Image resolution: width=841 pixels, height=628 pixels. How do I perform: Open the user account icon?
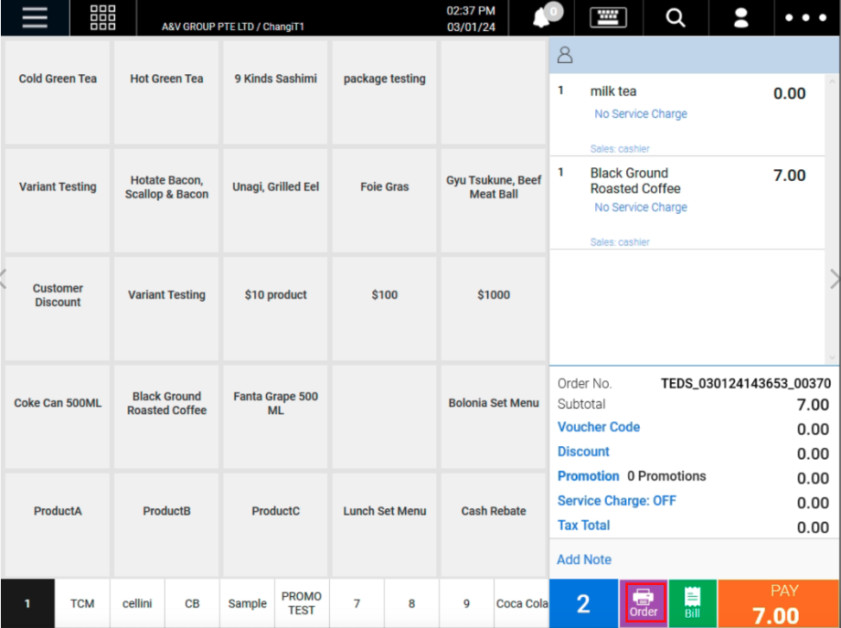point(741,17)
